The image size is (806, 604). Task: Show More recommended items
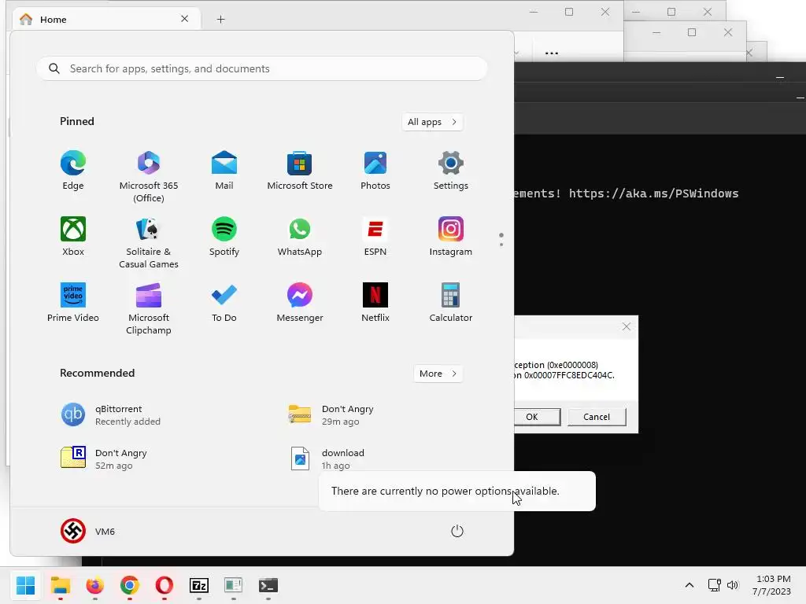pos(438,374)
